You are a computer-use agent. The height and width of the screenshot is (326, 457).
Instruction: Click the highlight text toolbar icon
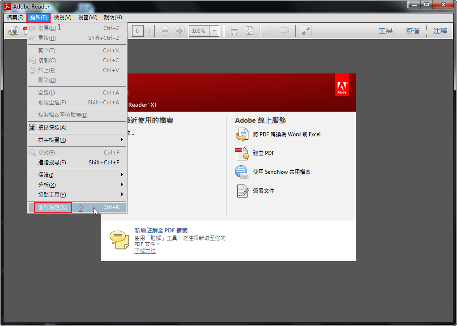click(x=285, y=30)
